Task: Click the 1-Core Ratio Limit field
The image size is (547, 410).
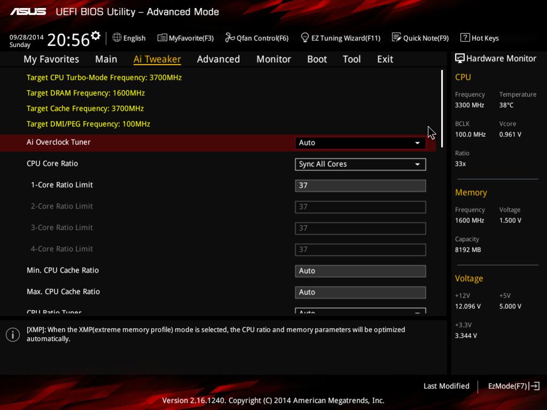Action: pyautogui.click(x=360, y=185)
